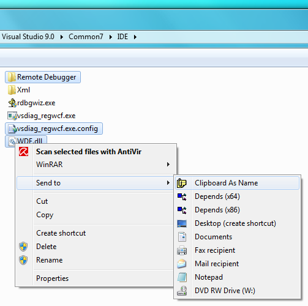Click the Notepad icon in Send to

tap(182, 277)
